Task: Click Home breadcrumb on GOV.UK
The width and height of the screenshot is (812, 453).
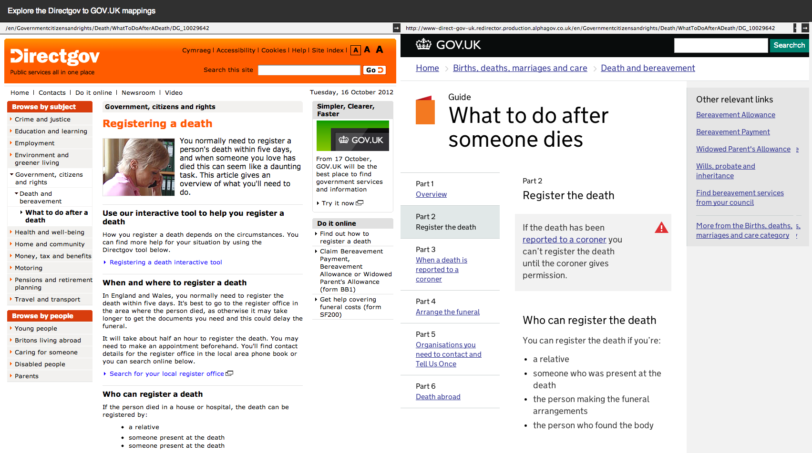Action: pos(427,68)
